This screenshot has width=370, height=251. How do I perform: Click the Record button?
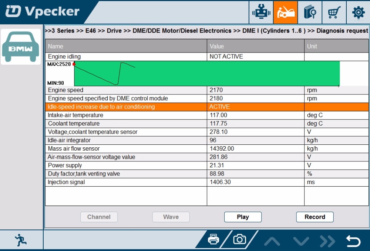315,217
